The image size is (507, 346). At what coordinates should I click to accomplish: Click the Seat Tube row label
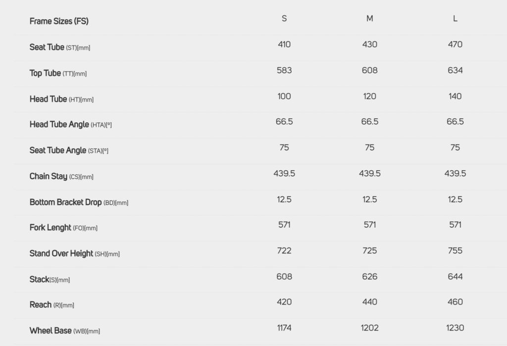tap(59, 48)
